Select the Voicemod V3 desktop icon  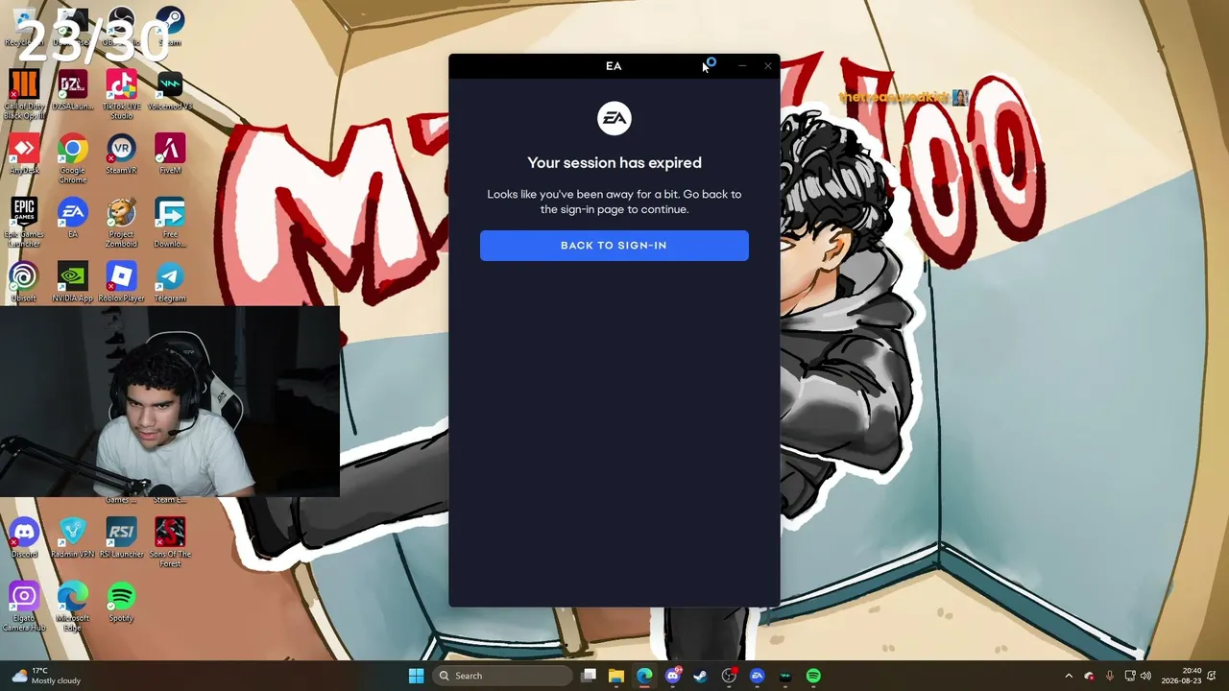pos(170,90)
